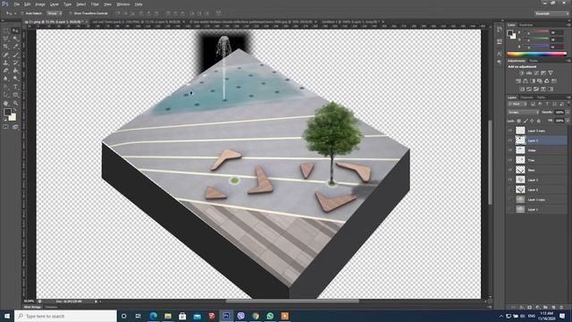This screenshot has height=322, width=572.
Task: Select the Type tool
Action: point(15,87)
